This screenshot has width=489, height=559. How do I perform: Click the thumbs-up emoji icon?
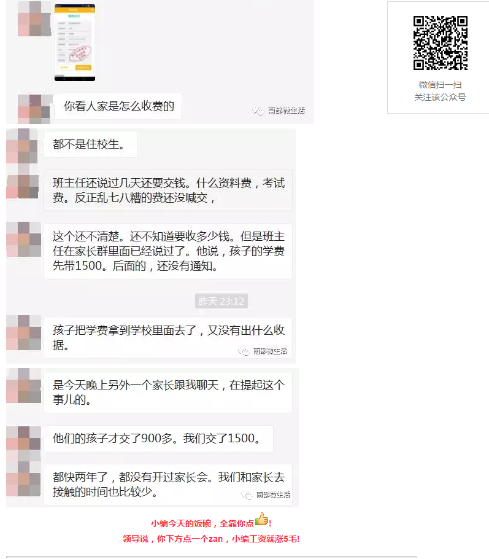tap(262, 519)
